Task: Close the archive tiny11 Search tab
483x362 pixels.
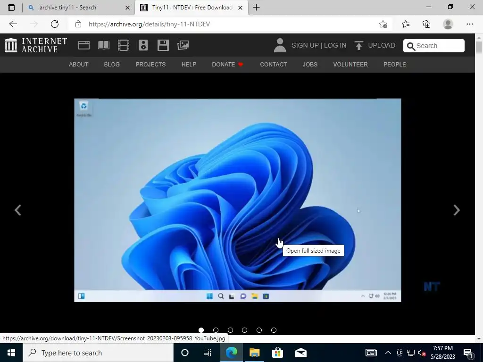Action: click(127, 8)
